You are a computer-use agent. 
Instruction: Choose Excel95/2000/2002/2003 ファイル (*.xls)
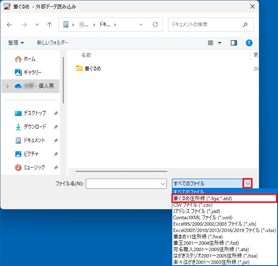225,224
